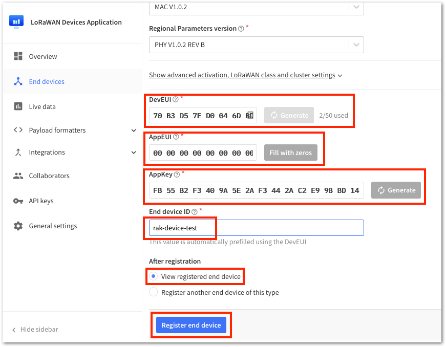Image resolution: width=446 pixels, height=347 pixels.
Task: Click the AppKey Generate button
Action: (396, 190)
